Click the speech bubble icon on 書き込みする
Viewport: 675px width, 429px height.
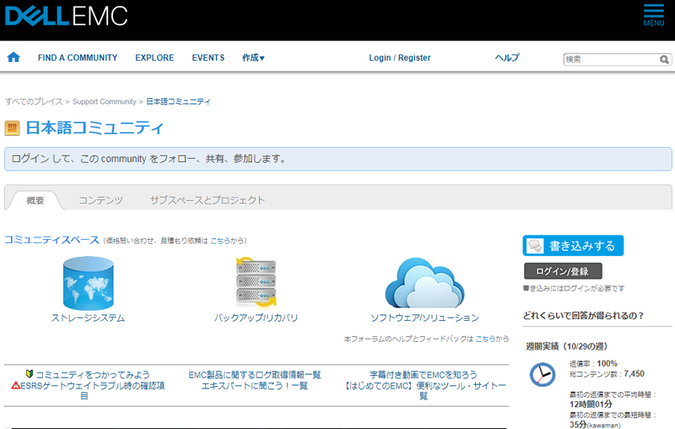tap(535, 246)
